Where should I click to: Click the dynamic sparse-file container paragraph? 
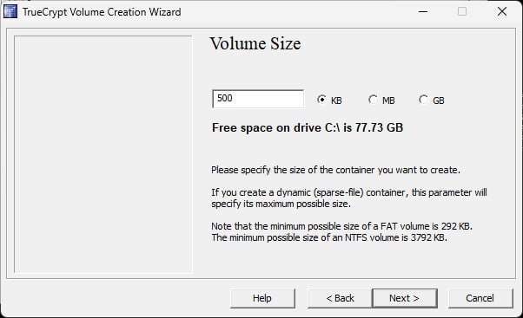click(349, 198)
